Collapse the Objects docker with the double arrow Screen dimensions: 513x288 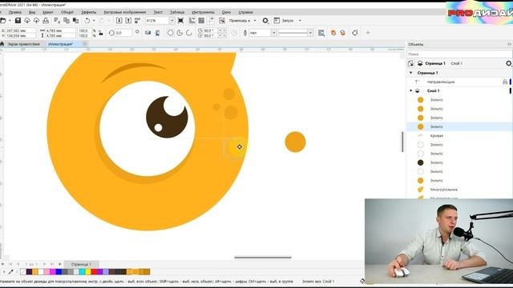click(510, 44)
